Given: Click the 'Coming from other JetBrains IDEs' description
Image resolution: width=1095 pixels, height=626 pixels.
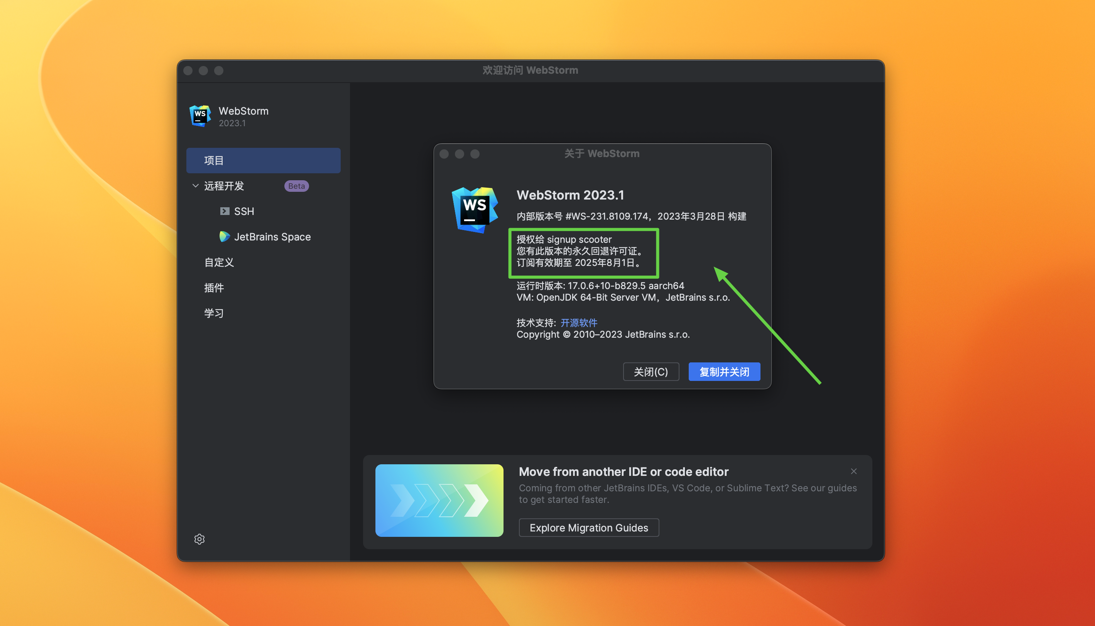Looking at the screenshot, I should point(688,494).
